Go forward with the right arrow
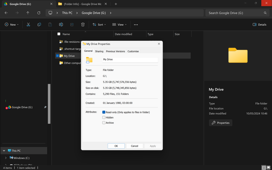272x170 pixels. pos(17,13)
